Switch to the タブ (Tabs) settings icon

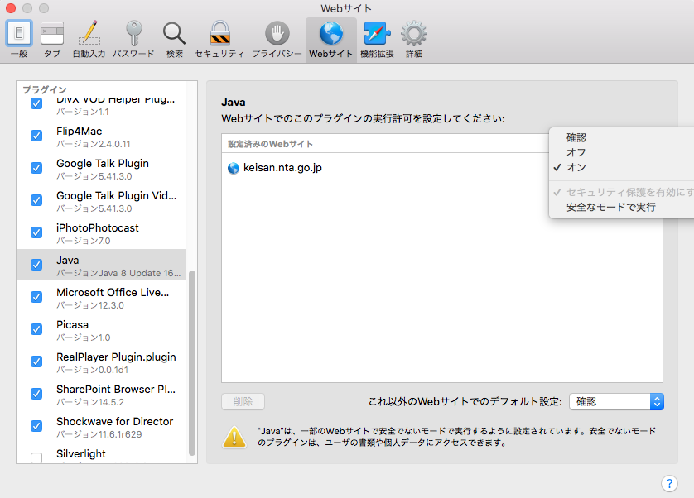[51, 36]
